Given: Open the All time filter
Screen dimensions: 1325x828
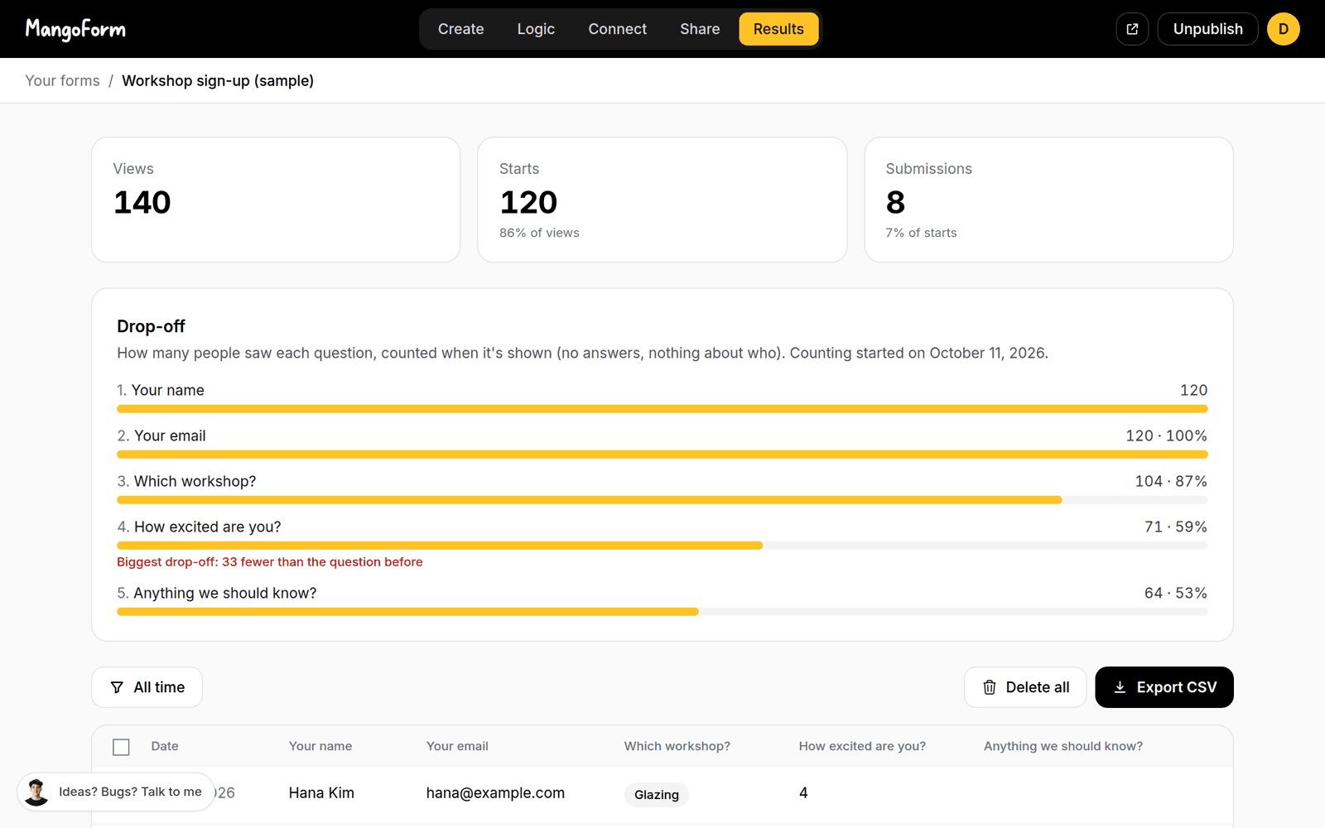Looking at the screenshot, I should [x=147, y=687].
